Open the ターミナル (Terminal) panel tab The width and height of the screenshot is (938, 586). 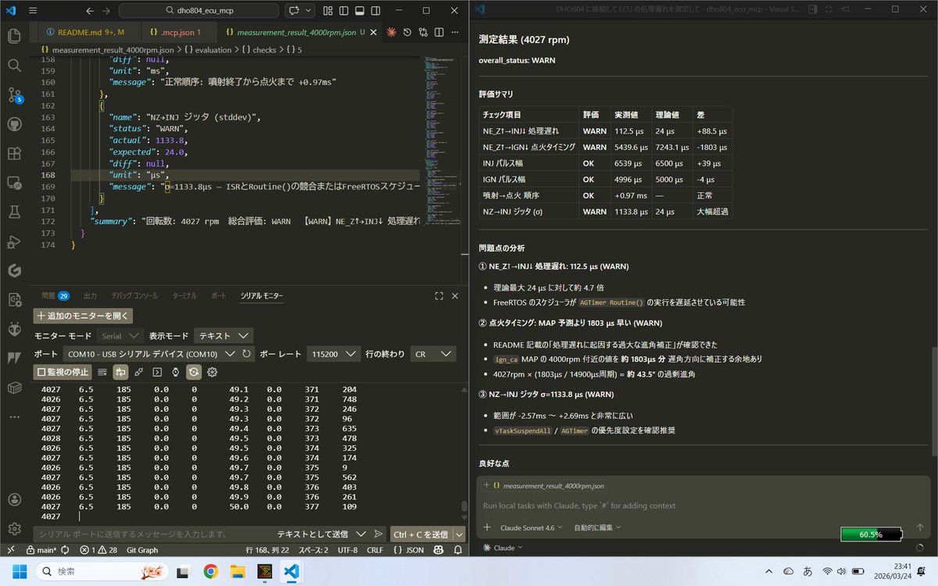pos(184,296)
